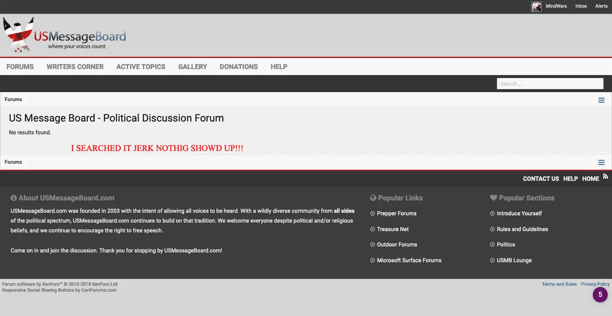
Task: Go to Rules and Guidelines section
Action: pyautogui.click(x=522, y=229)
